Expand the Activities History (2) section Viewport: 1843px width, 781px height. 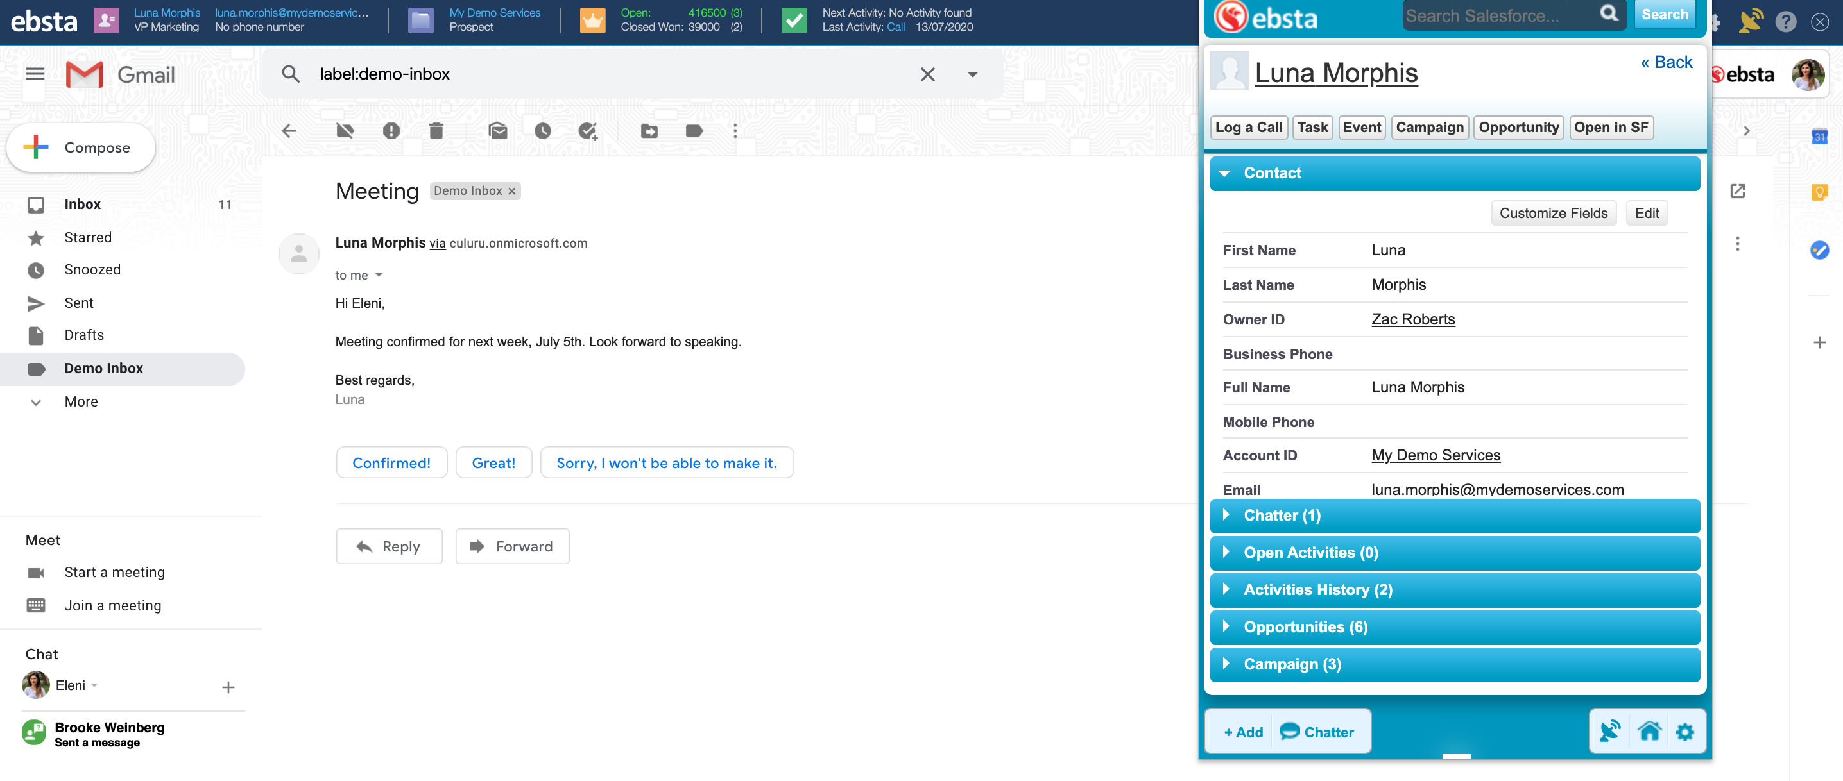tap(1455, 590)
